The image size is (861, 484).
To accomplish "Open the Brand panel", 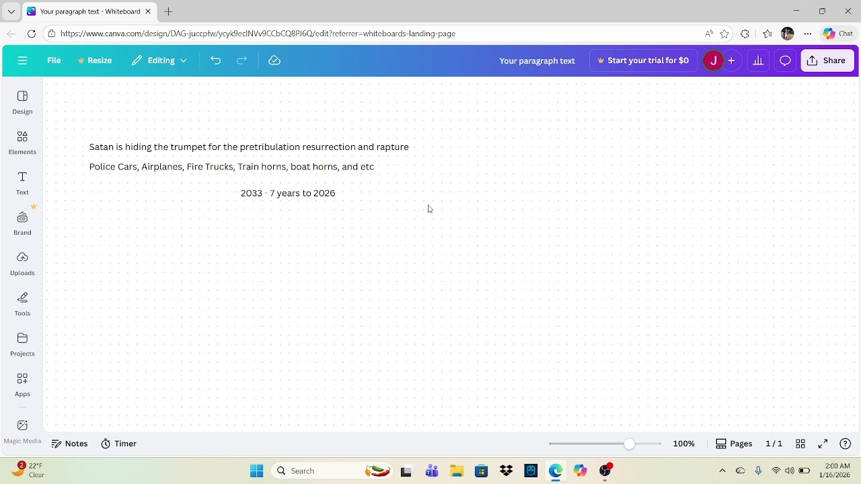I will [x=22, y=223].
